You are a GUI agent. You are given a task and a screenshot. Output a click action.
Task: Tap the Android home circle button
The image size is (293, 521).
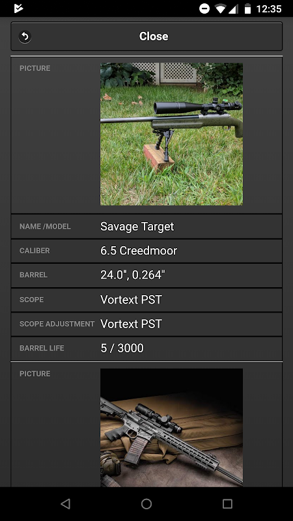(146, 504)
